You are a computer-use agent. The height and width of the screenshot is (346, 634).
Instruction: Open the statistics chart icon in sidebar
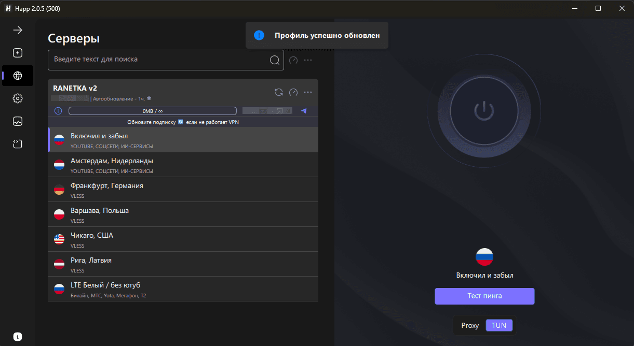[18, 121]
